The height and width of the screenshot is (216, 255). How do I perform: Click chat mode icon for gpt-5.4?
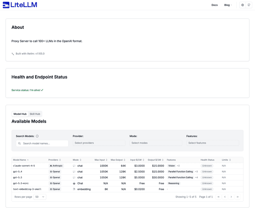(74, 172)
